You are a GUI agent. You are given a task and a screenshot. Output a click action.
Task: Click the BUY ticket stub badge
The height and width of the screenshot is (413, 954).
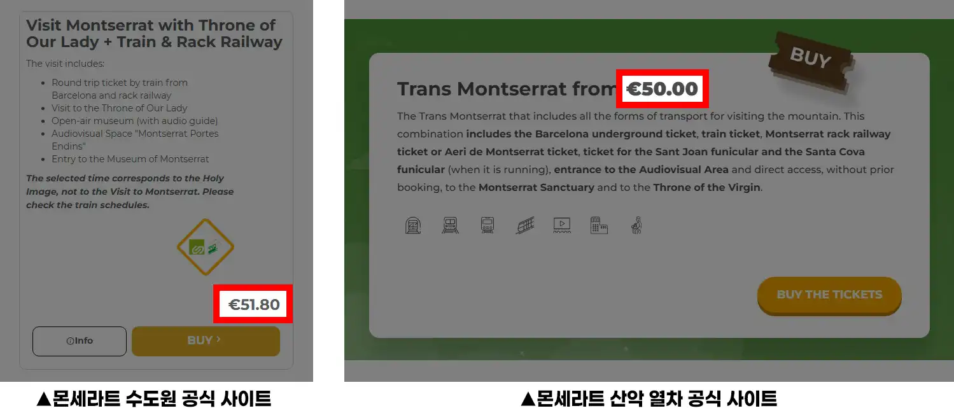tap(811, 60)
